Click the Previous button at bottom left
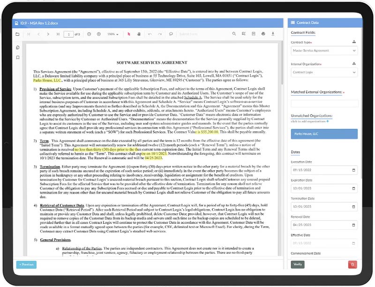The image size is (375, 287). 26,264
